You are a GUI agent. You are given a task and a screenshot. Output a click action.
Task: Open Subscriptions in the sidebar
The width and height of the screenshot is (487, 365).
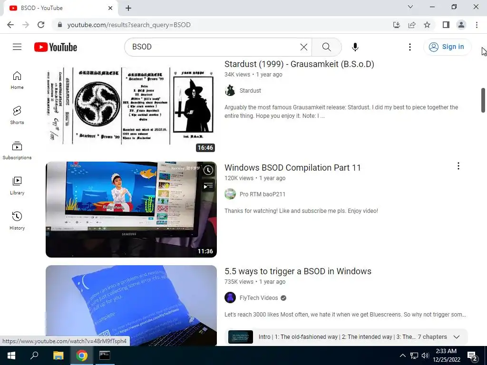(x=17, y=150)
